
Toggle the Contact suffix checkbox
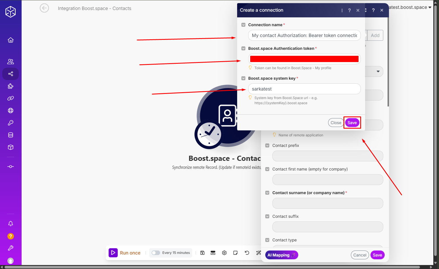267,216
